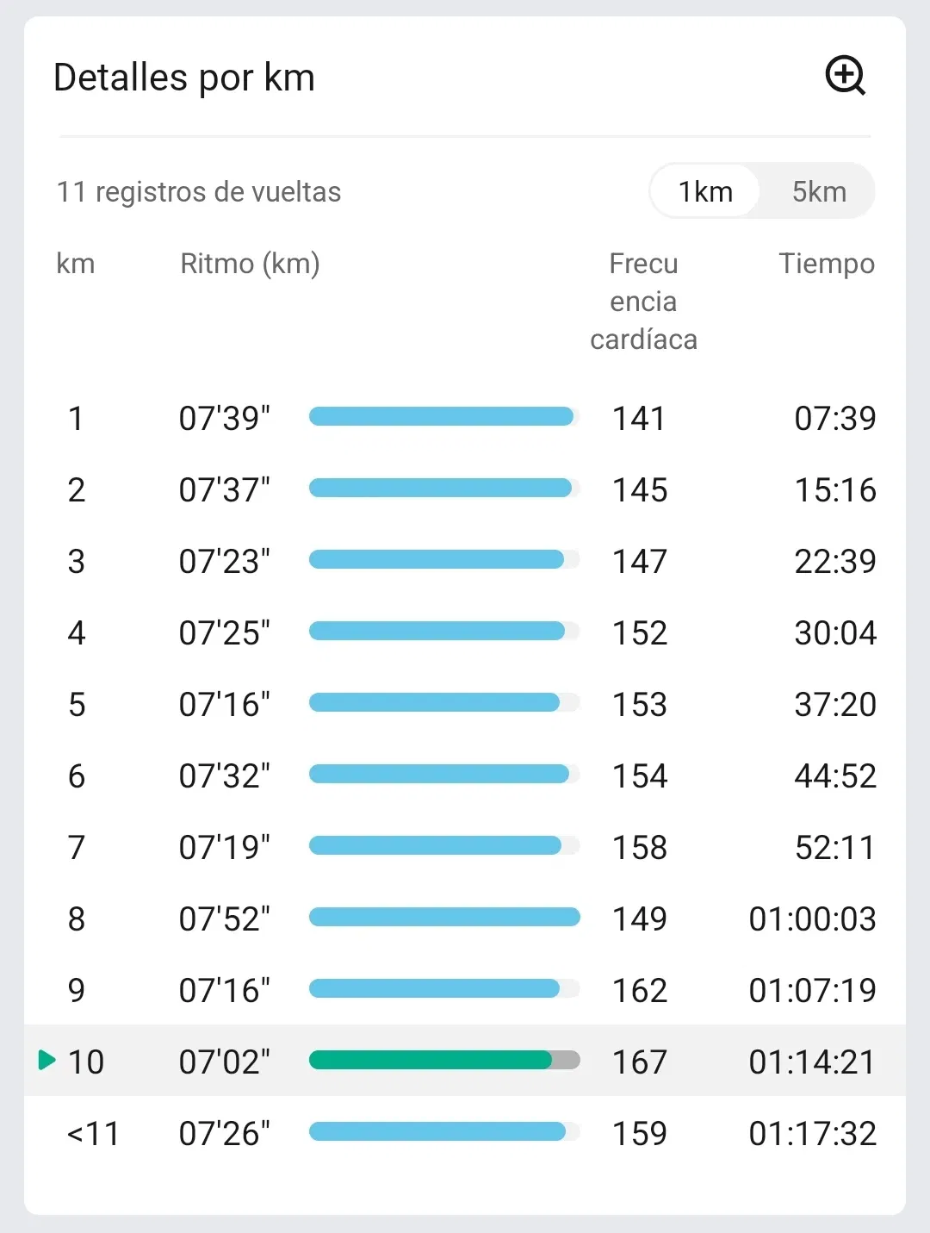Click the "Ritmo (km)" column header
Viewport: 930px width, 1233px height.
[x=250, y=264]
